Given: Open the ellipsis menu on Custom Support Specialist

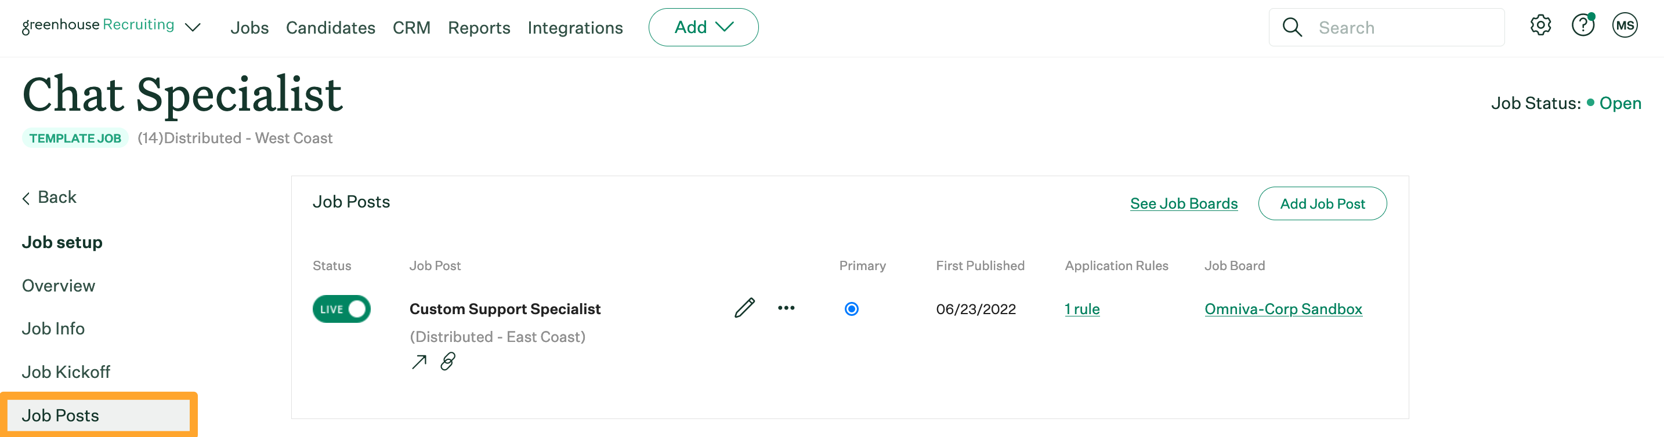Looking at the screenshot, I should 787,308.
